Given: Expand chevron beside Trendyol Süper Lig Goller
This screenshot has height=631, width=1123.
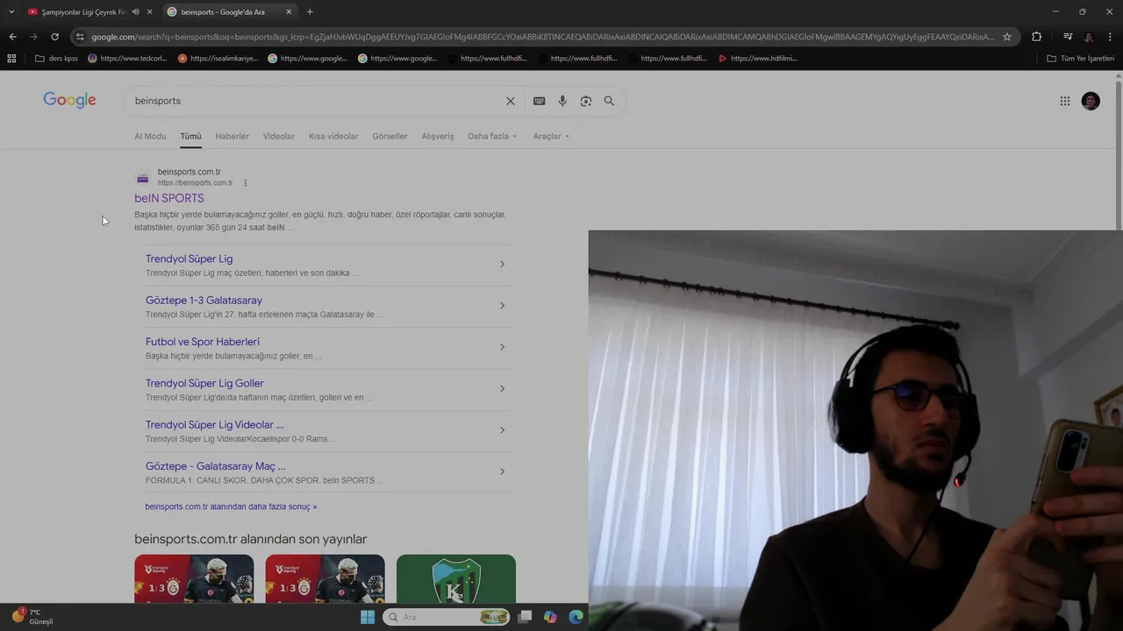Looking at the screenshot, I should tap(502, 388).
